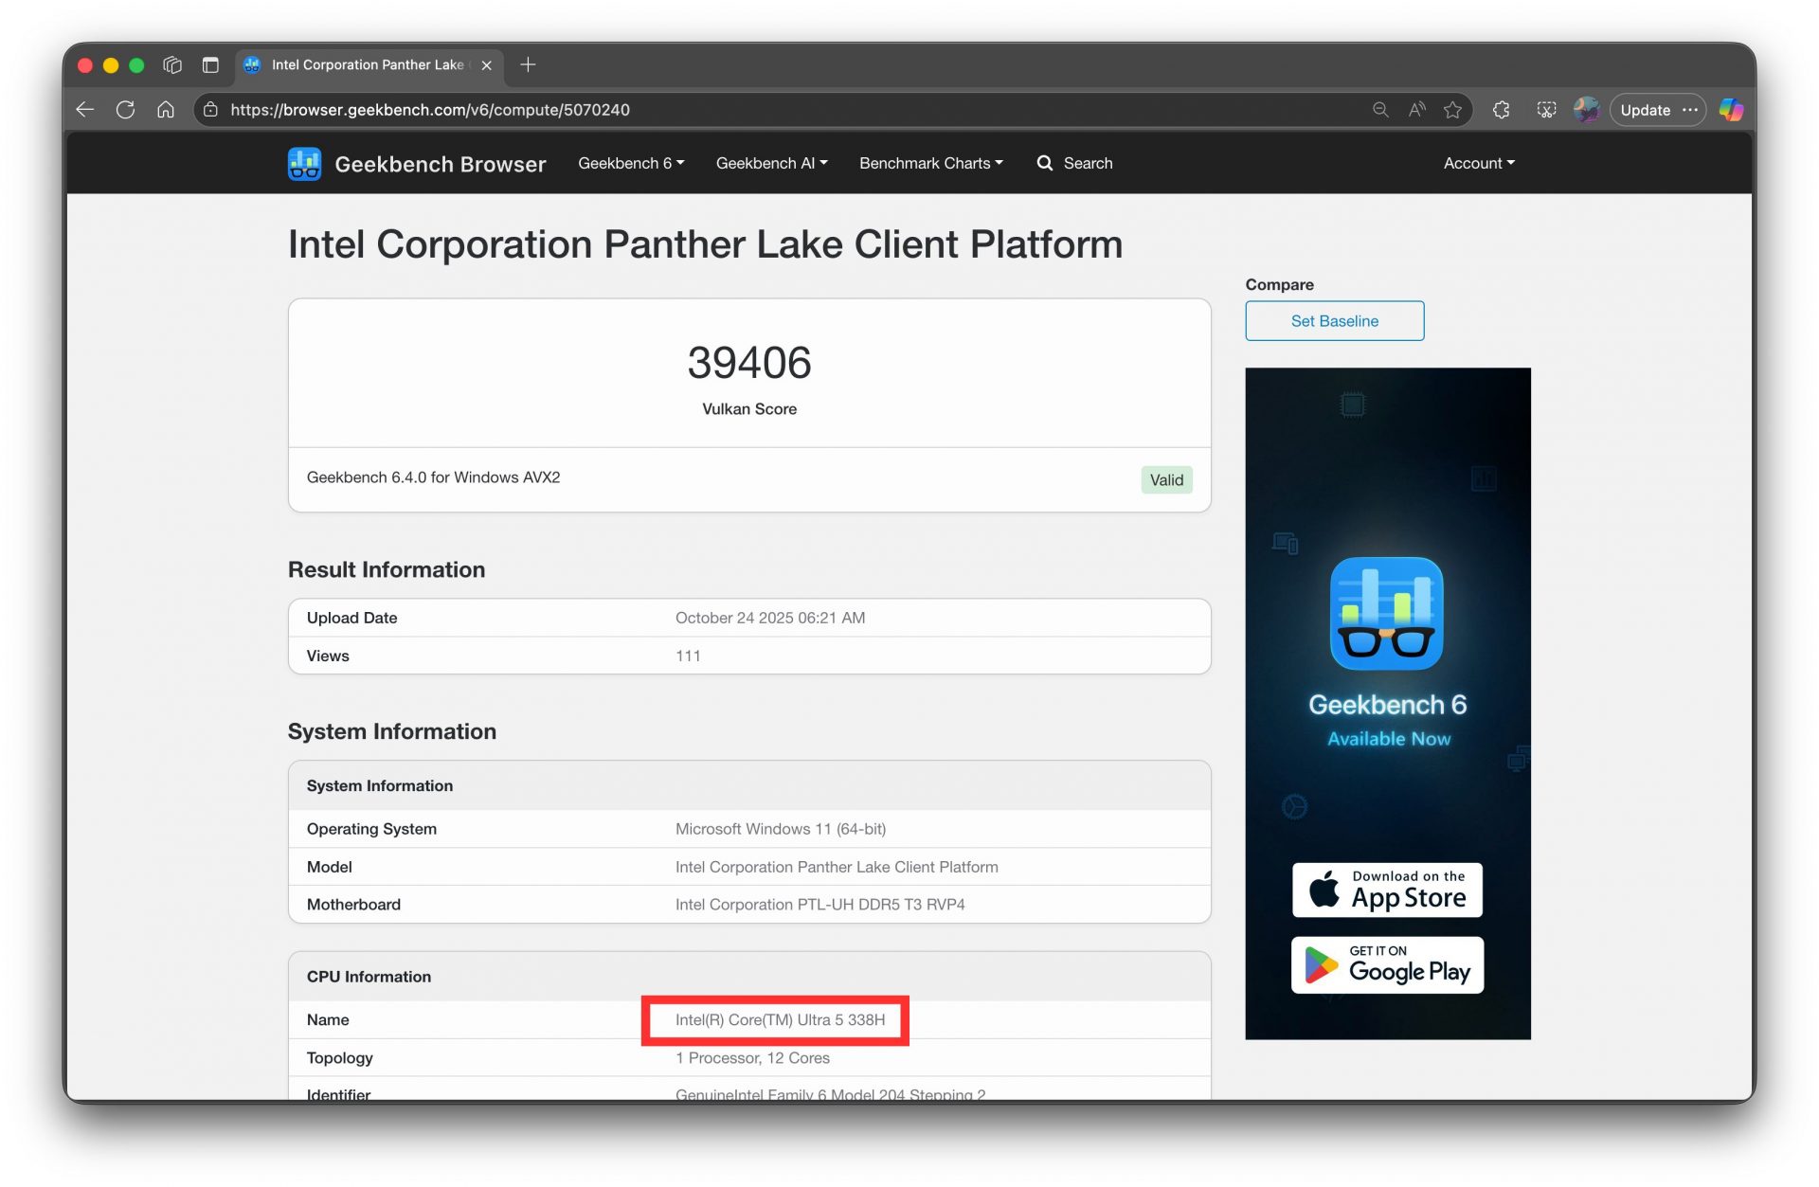Screen dimensions: 1819x1187
Task: Open the Account dropdown menu
Action: pyautogui.click(x=1478, y=163)
